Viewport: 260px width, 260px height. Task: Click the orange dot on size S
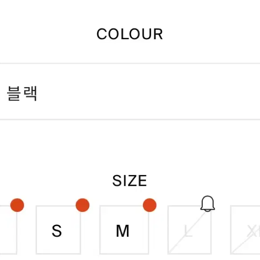82,205
